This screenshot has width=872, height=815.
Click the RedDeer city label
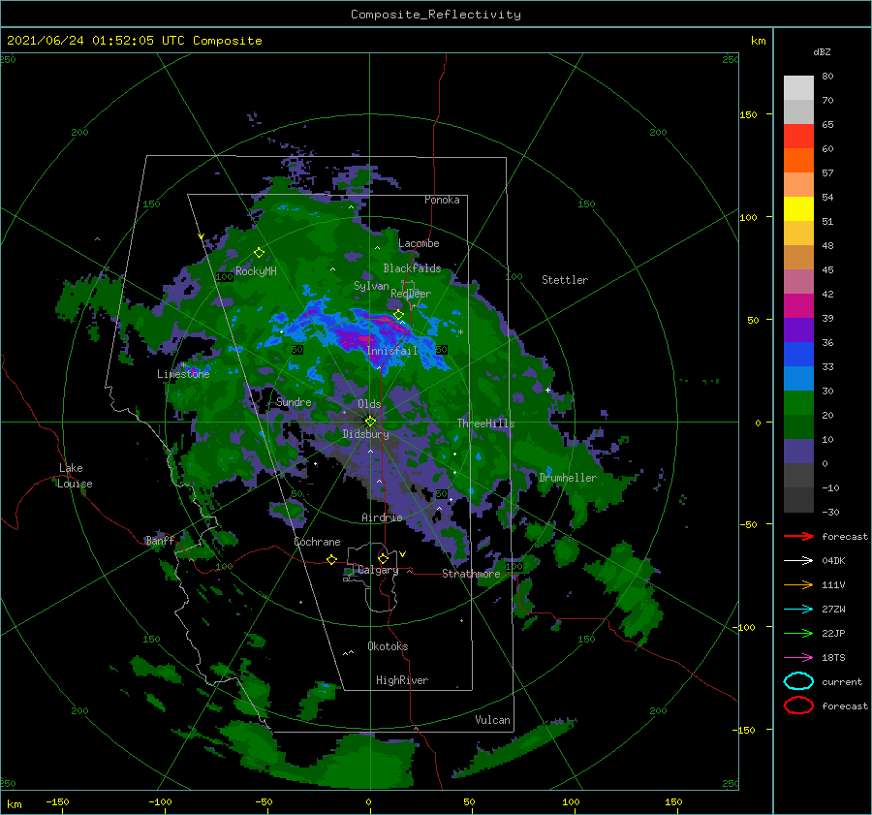click(411, 294)
